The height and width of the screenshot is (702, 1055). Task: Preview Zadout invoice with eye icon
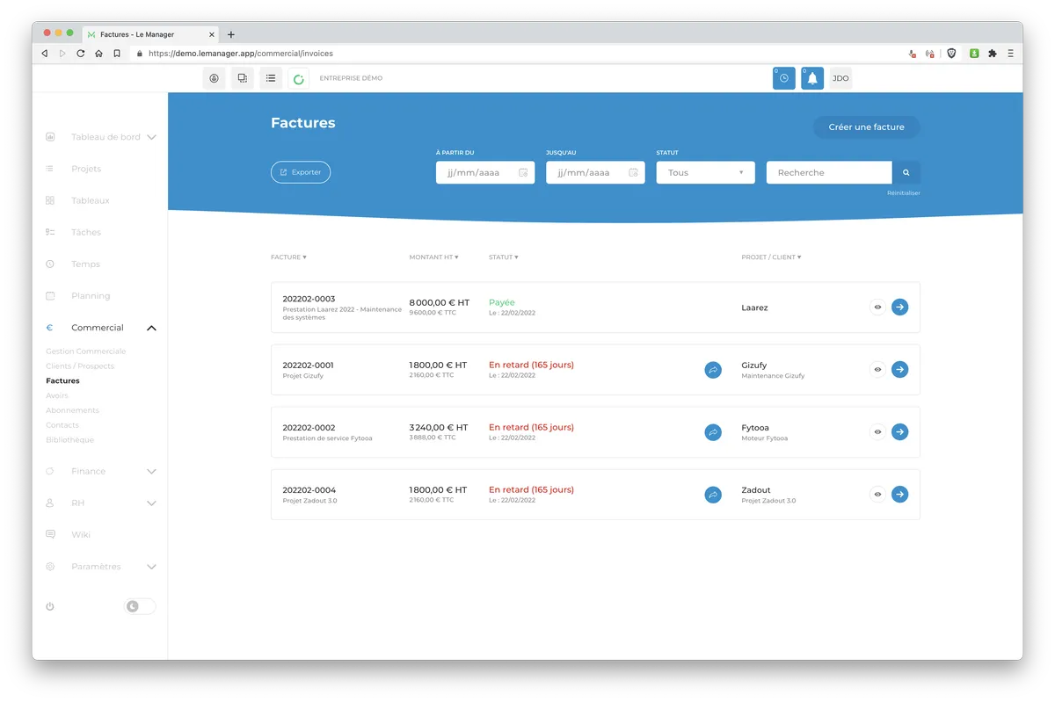[877, 495]
